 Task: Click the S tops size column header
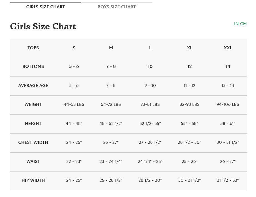pyautogui.click(x=74, y=48)
